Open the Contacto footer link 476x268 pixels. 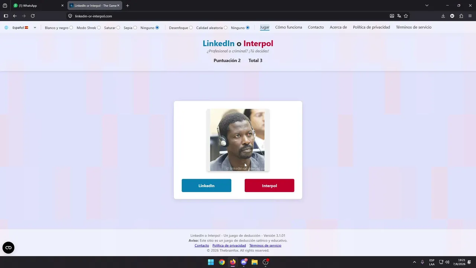[x=202, y=246]
